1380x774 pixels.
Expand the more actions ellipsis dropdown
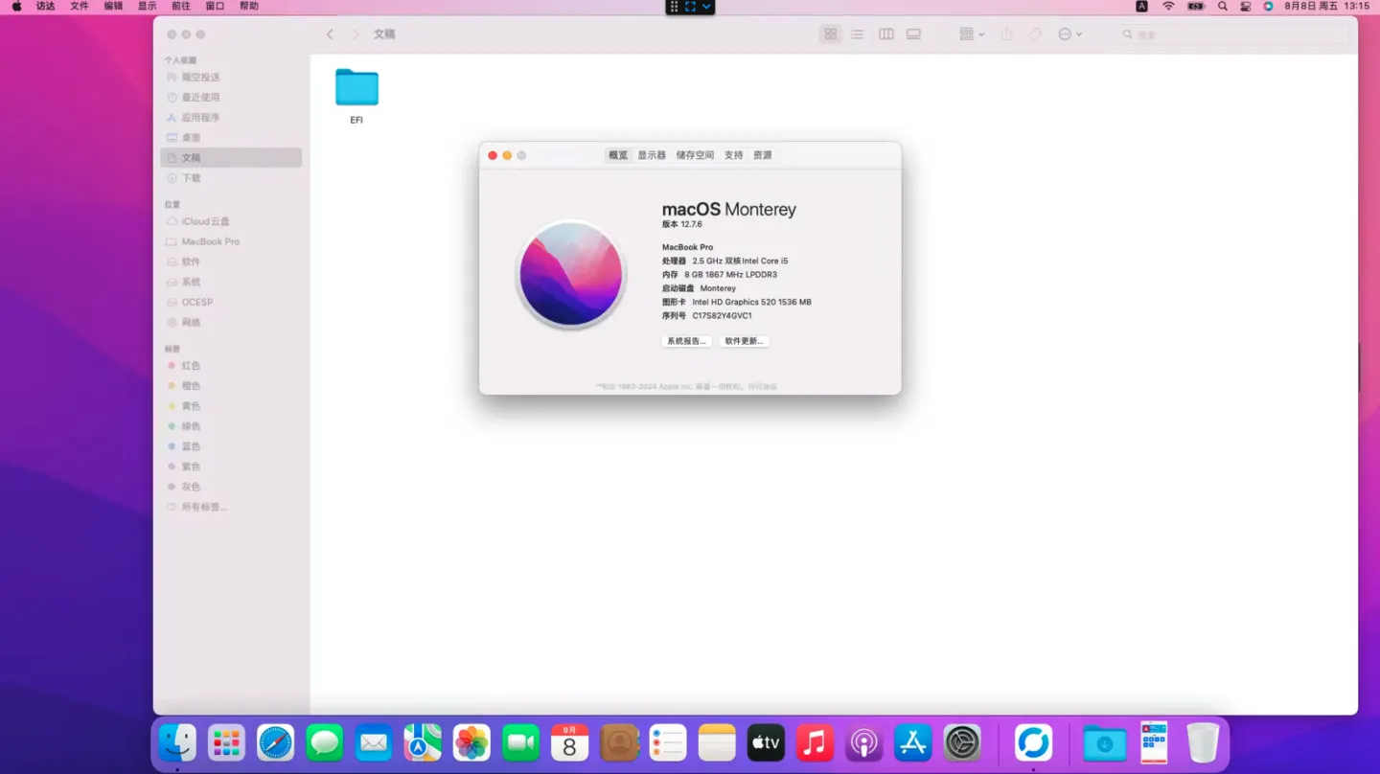pos(1069,34)
